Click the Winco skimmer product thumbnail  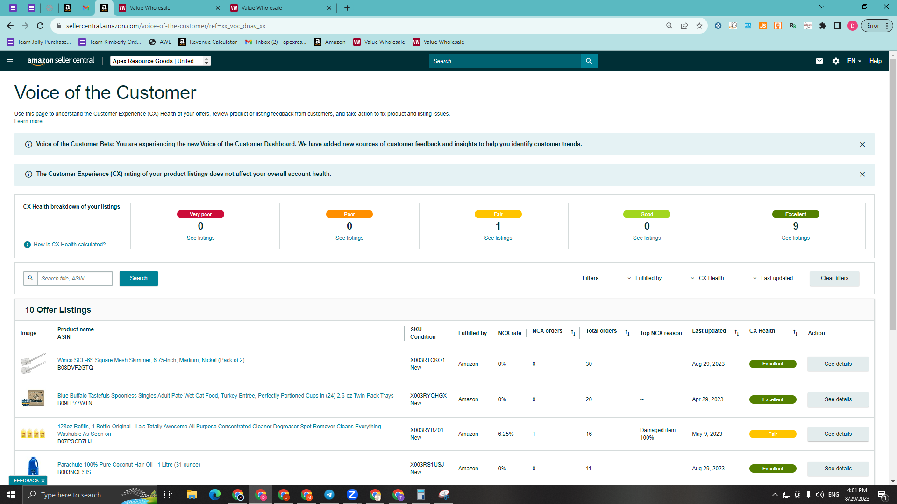(x=34, y=364)
